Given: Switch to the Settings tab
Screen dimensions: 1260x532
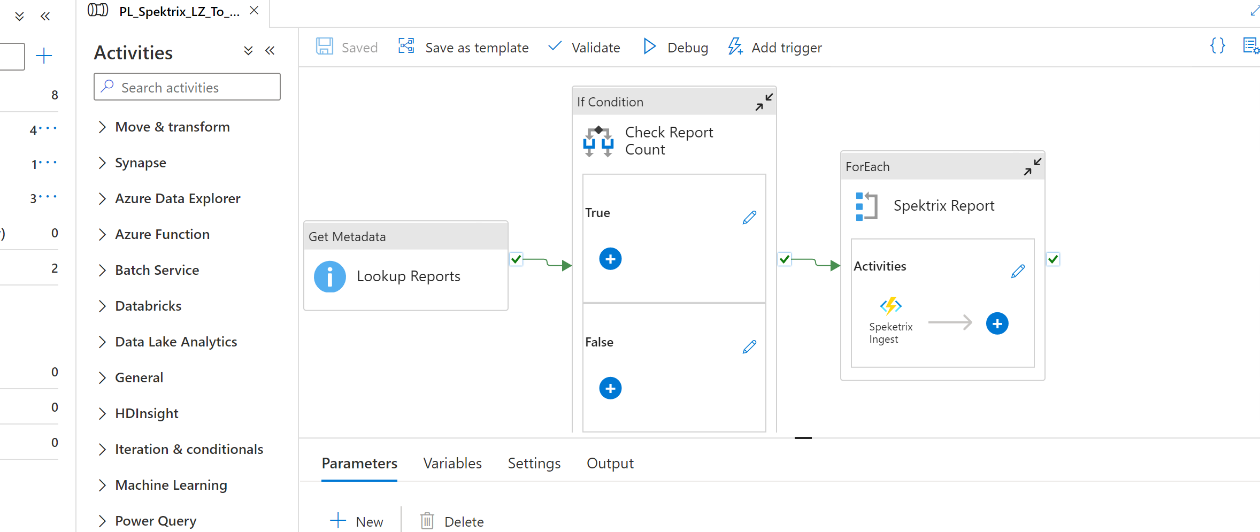Looking at the screenshot, I should pyautogui.click(x=534, y=464).
